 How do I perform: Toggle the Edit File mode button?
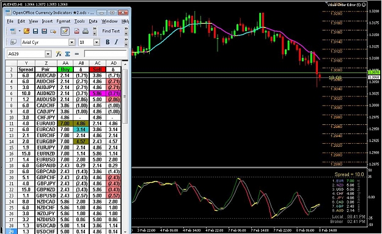(x=65, y=31)
